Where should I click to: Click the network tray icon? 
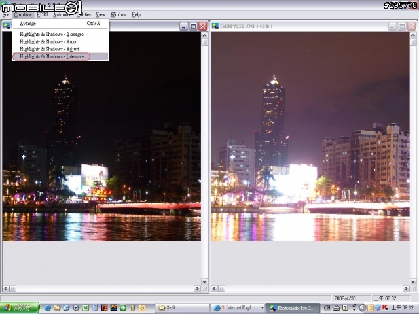point(378,308)
